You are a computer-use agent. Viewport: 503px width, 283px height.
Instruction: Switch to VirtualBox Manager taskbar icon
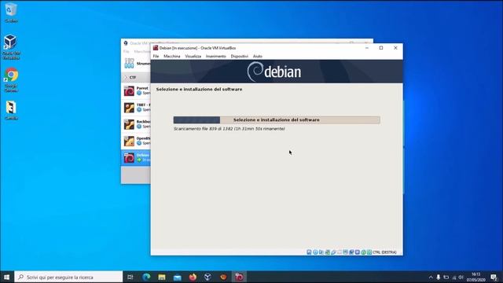207,277
